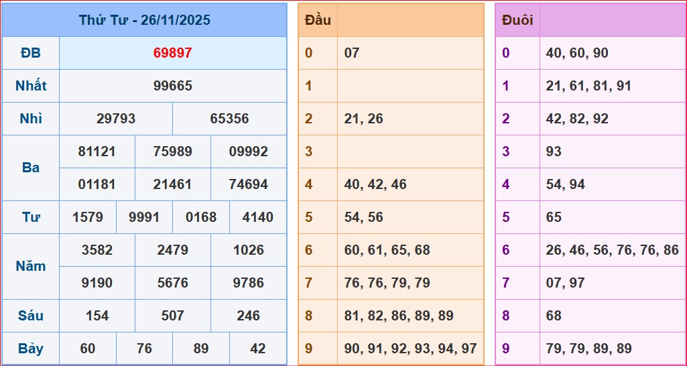The image size is (687, 366).
Task: Click the values 26, 46, 56, 76, 76, 86
Action: click(x=612, y=250)
